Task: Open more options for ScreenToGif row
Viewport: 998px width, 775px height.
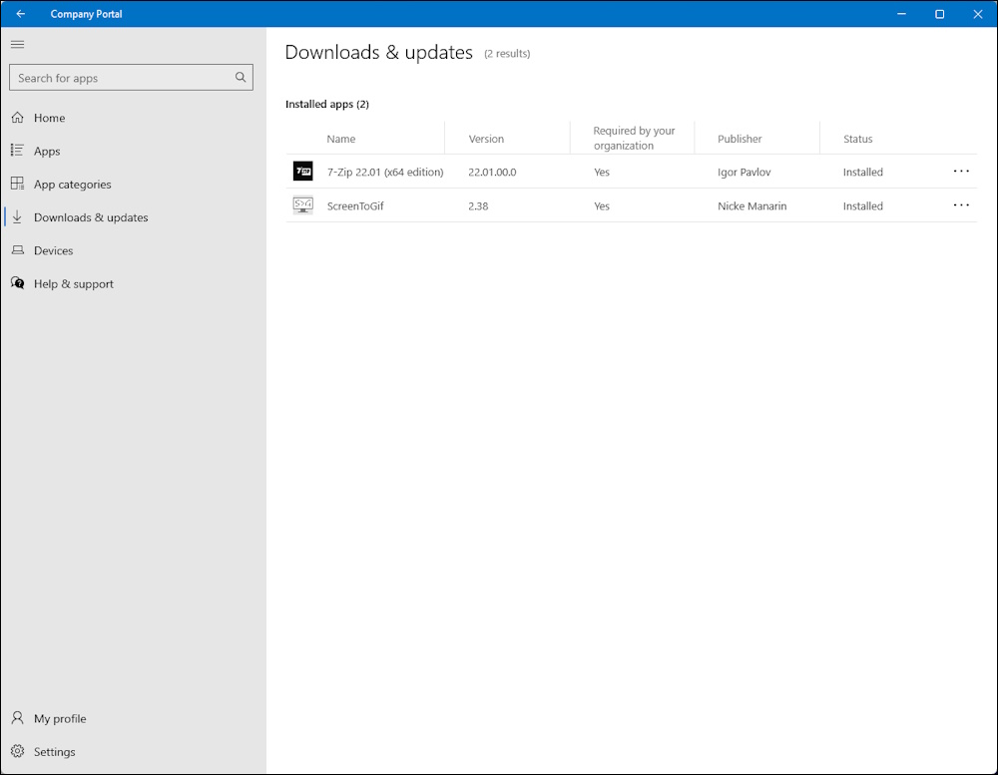Action: [961, 204]
